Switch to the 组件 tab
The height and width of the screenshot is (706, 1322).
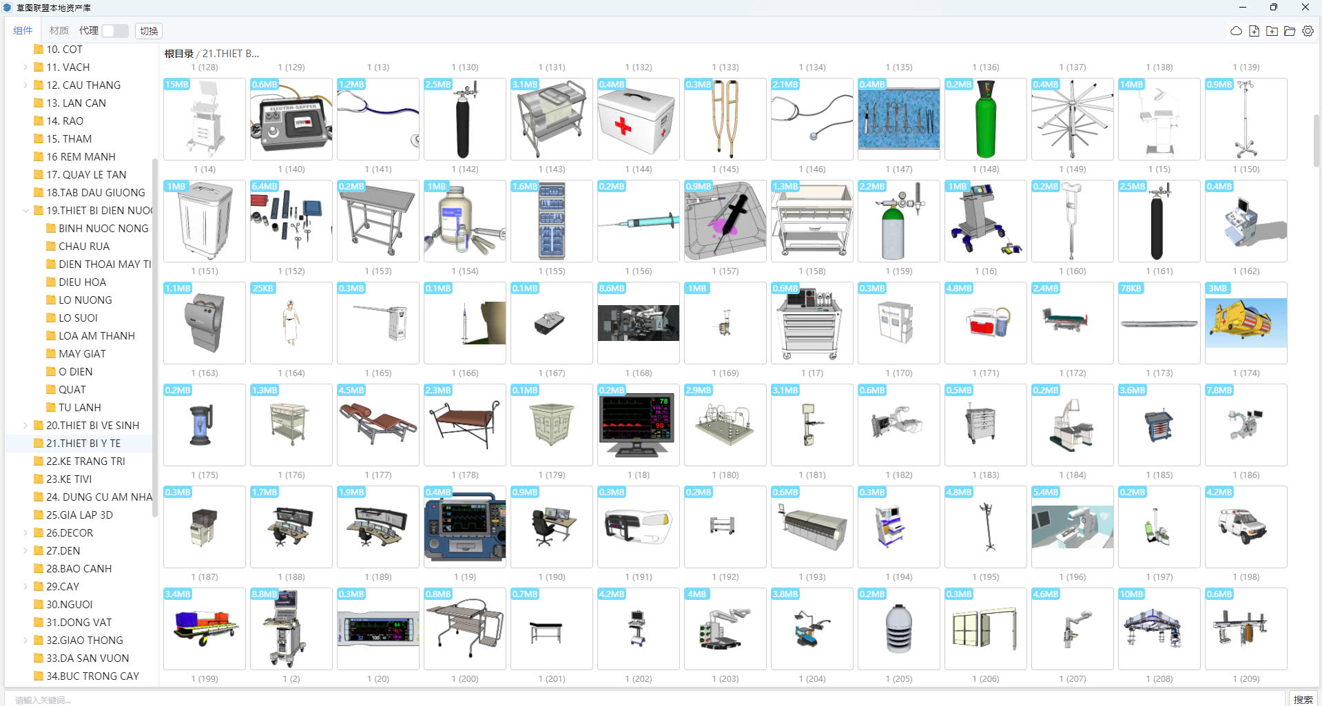click(x=23, y=31)
